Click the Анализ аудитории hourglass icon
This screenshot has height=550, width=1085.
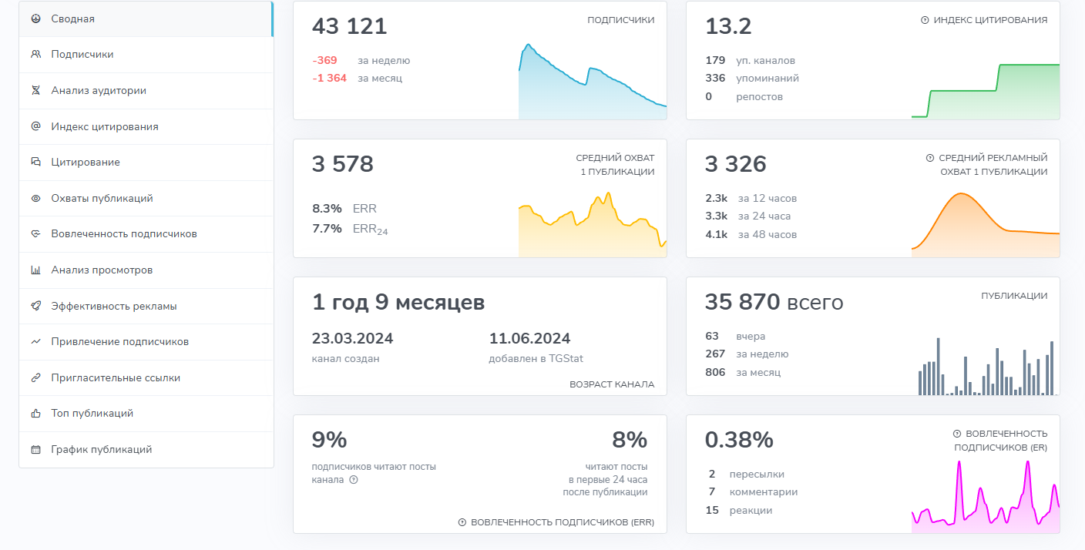[34, 90]
